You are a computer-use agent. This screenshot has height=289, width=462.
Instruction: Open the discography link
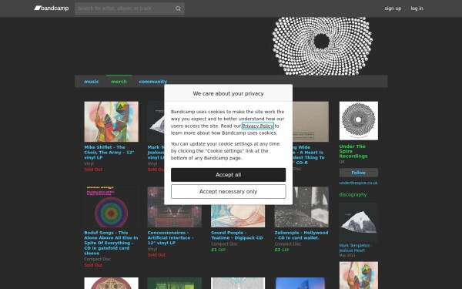click(353, 195)
